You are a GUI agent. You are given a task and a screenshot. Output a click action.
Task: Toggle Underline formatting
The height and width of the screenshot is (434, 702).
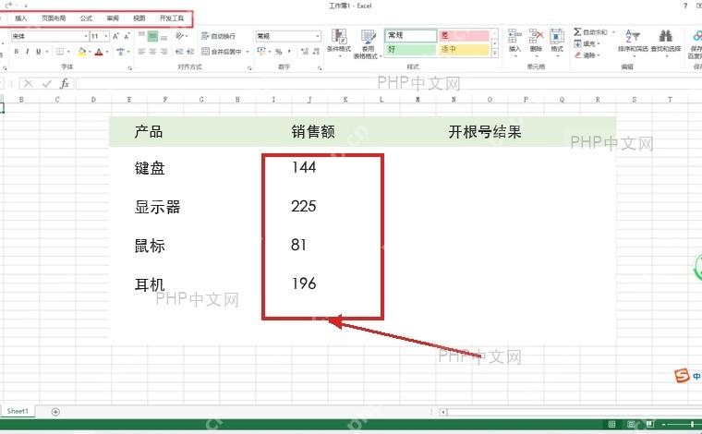[39, 52]
